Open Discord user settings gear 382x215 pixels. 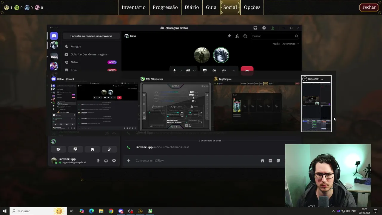click(114, 161)
